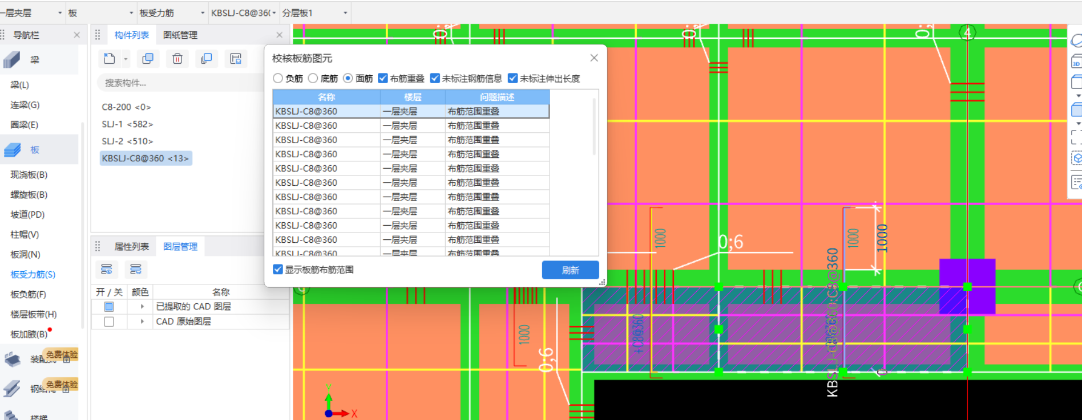The height and width of the screenshot is (420, 1082).
Task: Select component KBSLJ-C8@360 <13> in the list
Action: coord(146,158)
